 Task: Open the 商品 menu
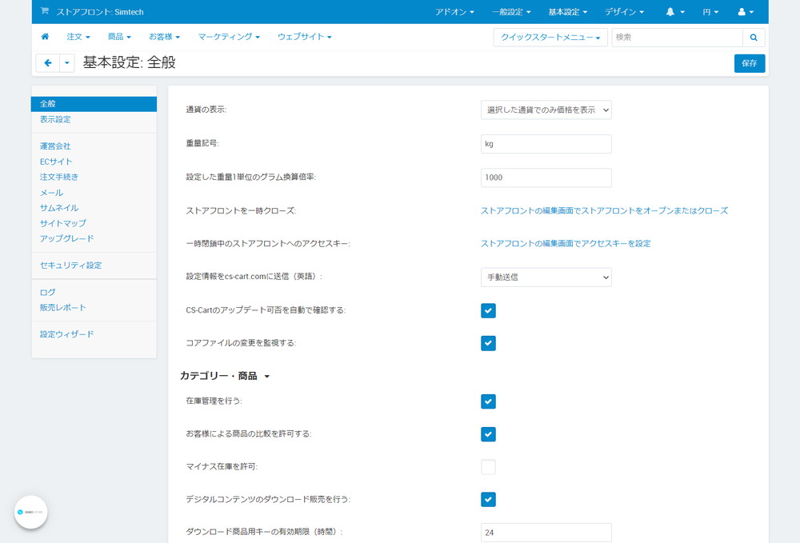click(x=119, y=37)
